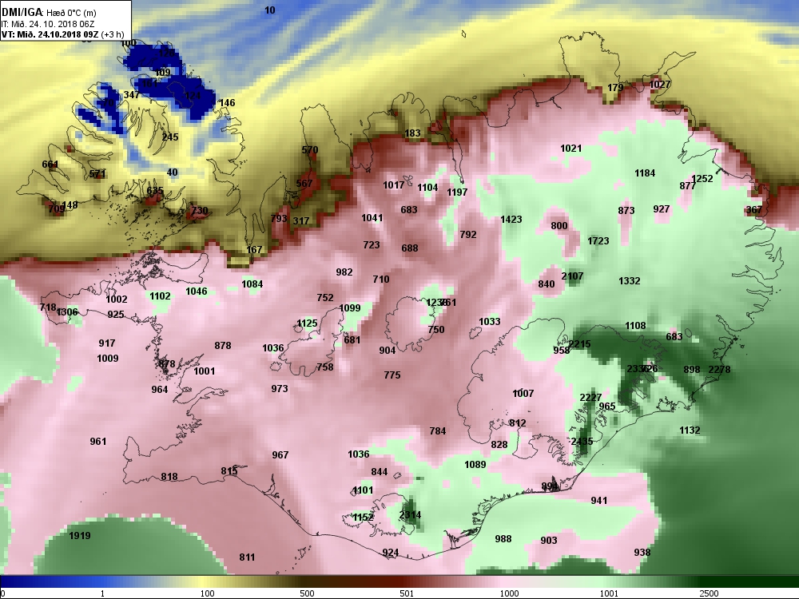This screenshot has height=599, width=799.
Task: Click the 2500 label on the color scale
Action: pos(709,593)
